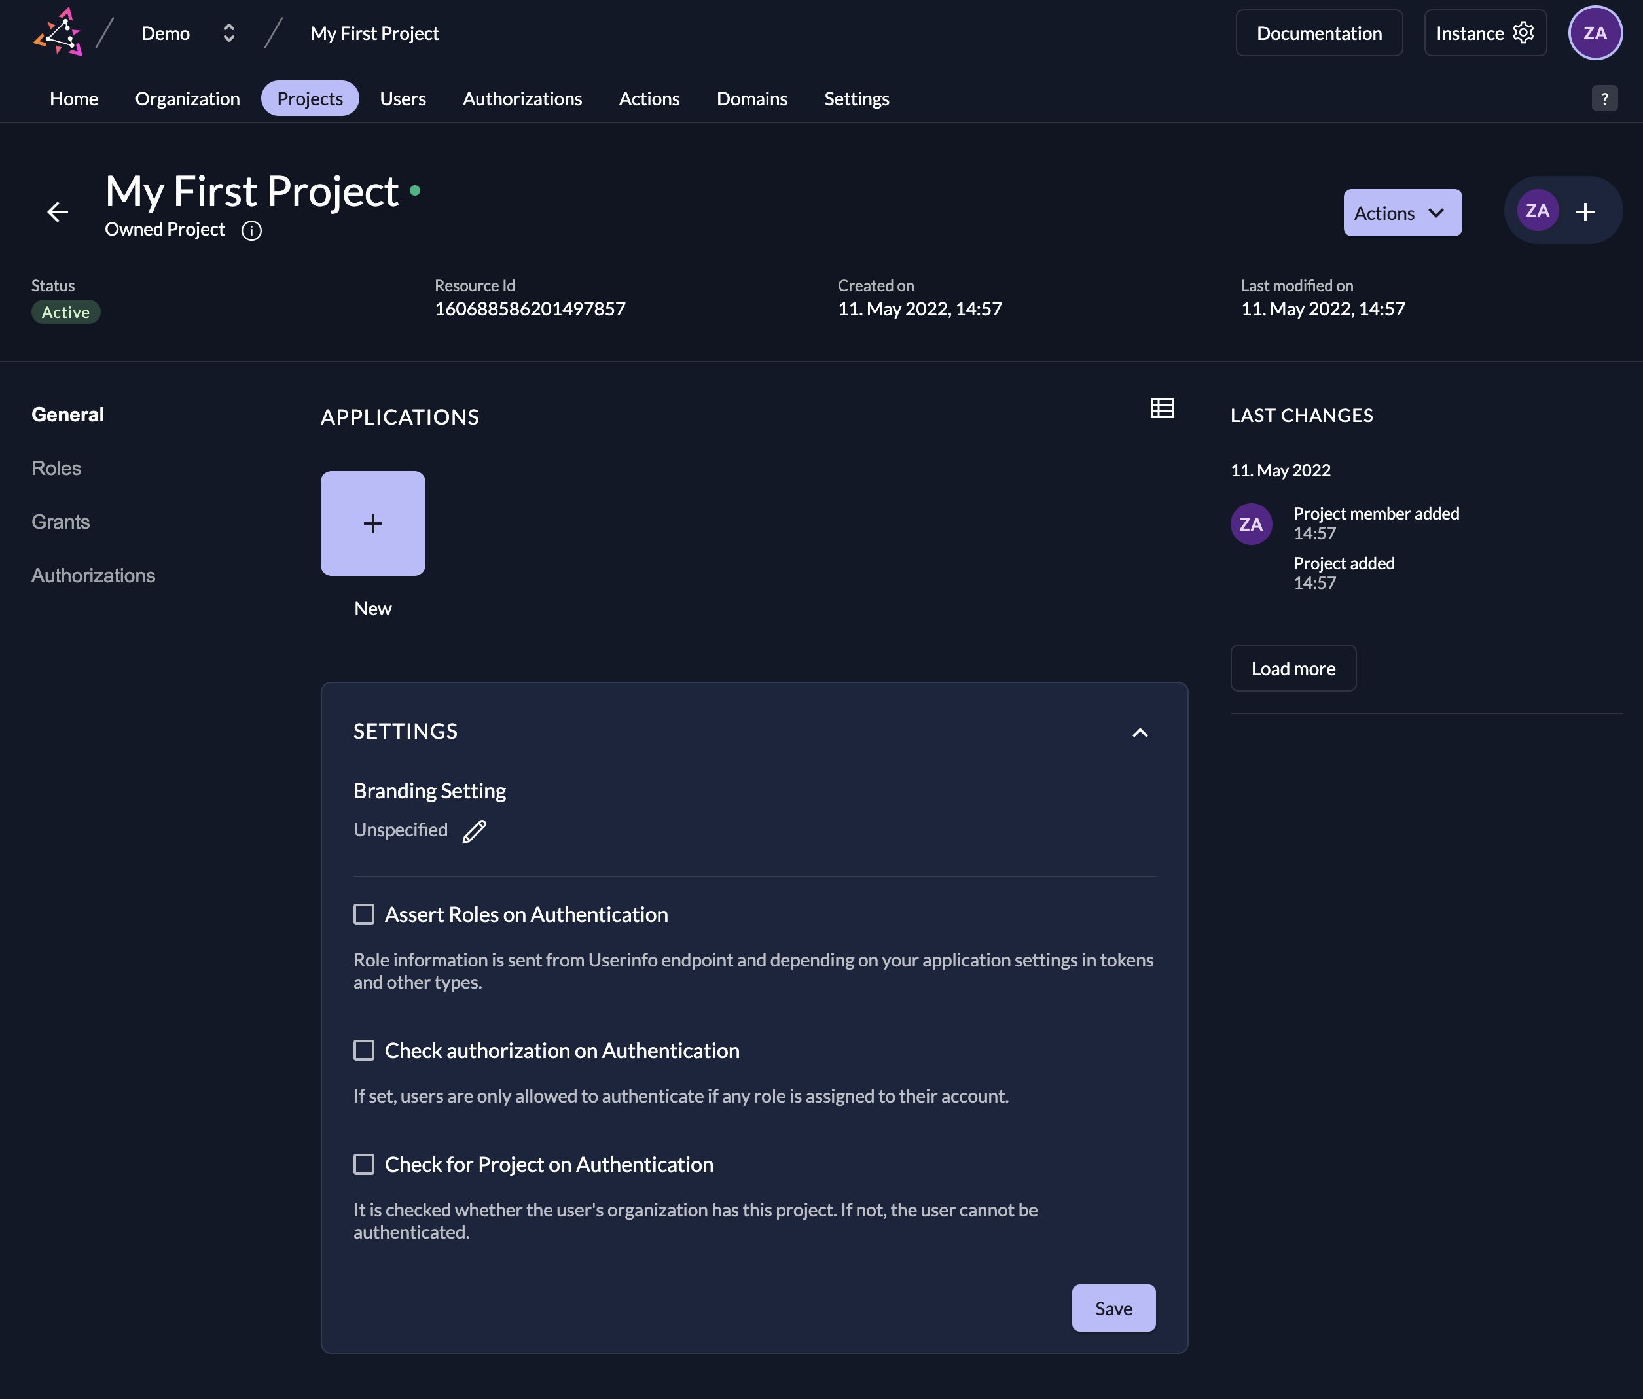Check authorization on Authentication checkbox
Viewport: 1643px width, 1399px height.
tap(364, 1050)
